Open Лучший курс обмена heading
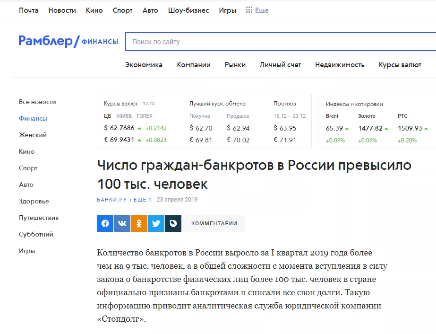 [217, 104]
